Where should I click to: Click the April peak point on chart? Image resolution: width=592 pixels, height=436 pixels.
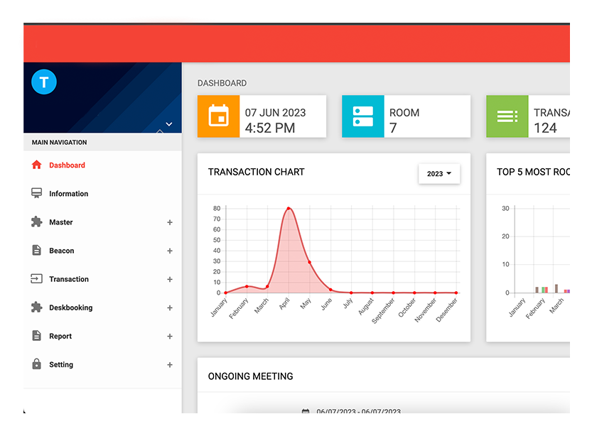[288, 209]
